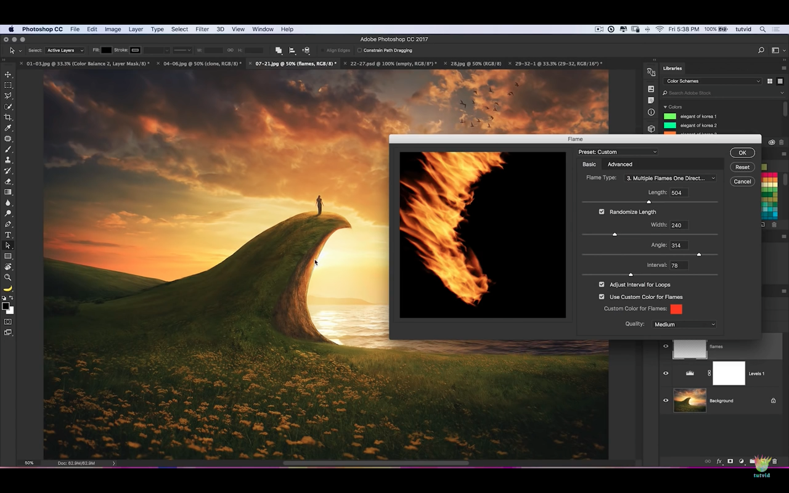Open the Flame Type dropdown
The height and width of the screenshot is (493, 789).
tap(670, 178)
